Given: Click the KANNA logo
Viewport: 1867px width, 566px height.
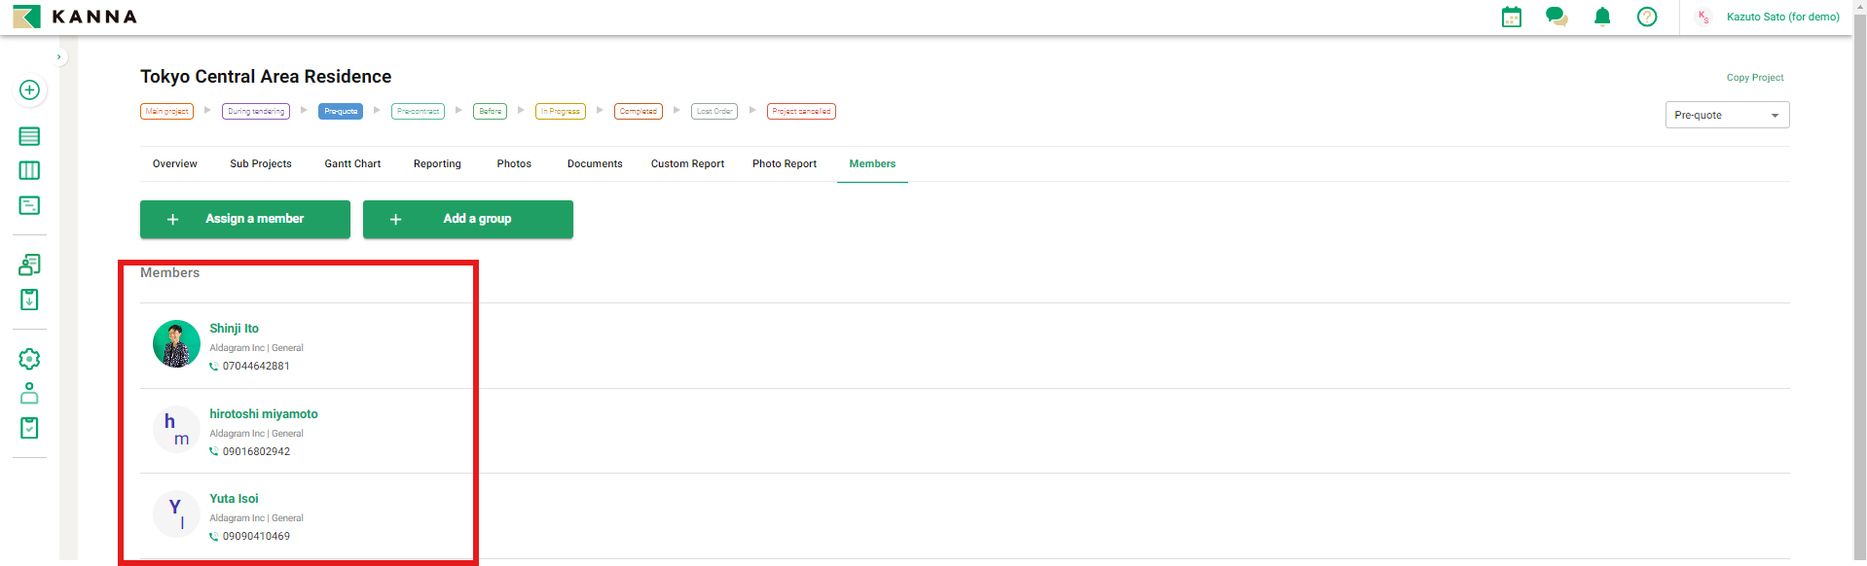Looking at the screenshot, I should coord(75,17).
